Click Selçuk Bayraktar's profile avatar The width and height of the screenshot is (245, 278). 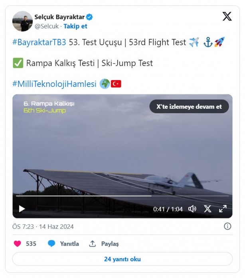22,21
